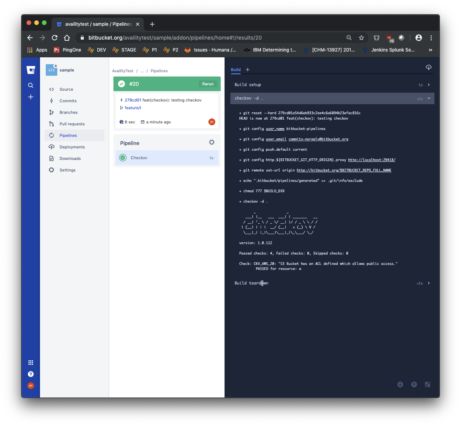The width and height of the screenshot is (461, 426).
Task: Open a new browser tab
Action: 152,24
